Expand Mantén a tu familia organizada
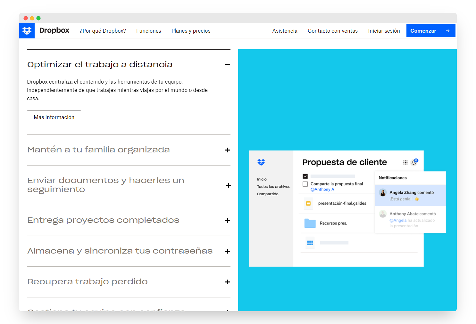This screenshot has width=476, height=324. point(228,150)
